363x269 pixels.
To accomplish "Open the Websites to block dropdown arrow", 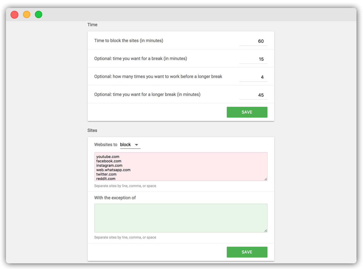I will tap(136, 145).
